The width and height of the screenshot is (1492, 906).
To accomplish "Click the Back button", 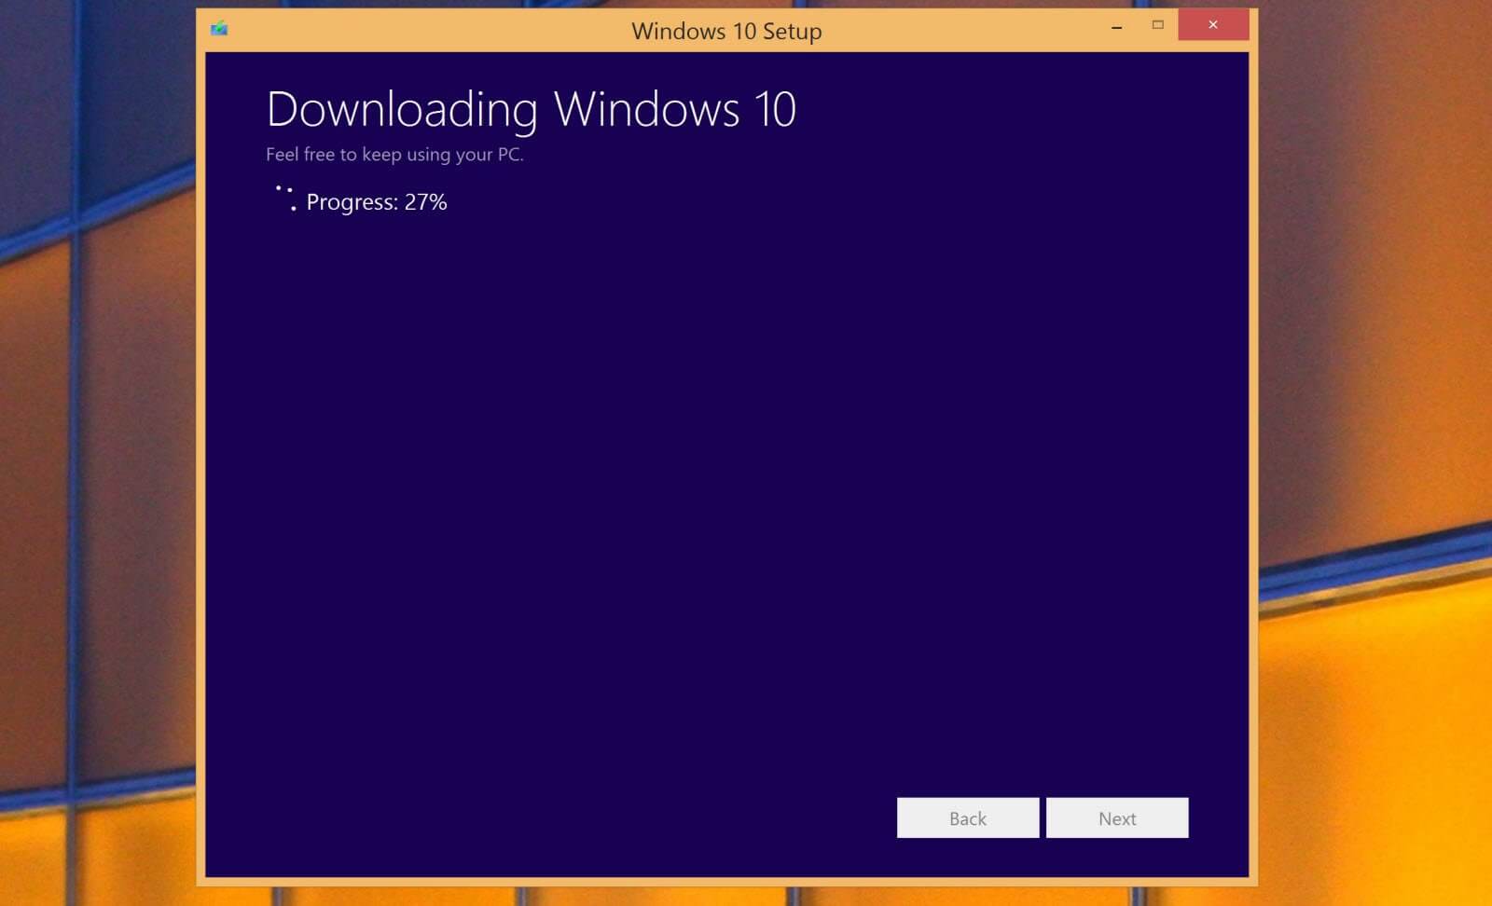I will tap(968, 817).
